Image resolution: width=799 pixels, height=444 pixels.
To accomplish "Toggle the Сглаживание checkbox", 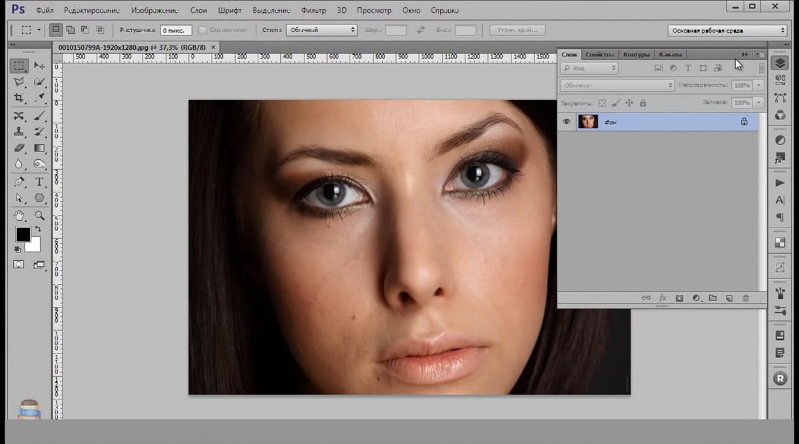I will tap(202, 31).
